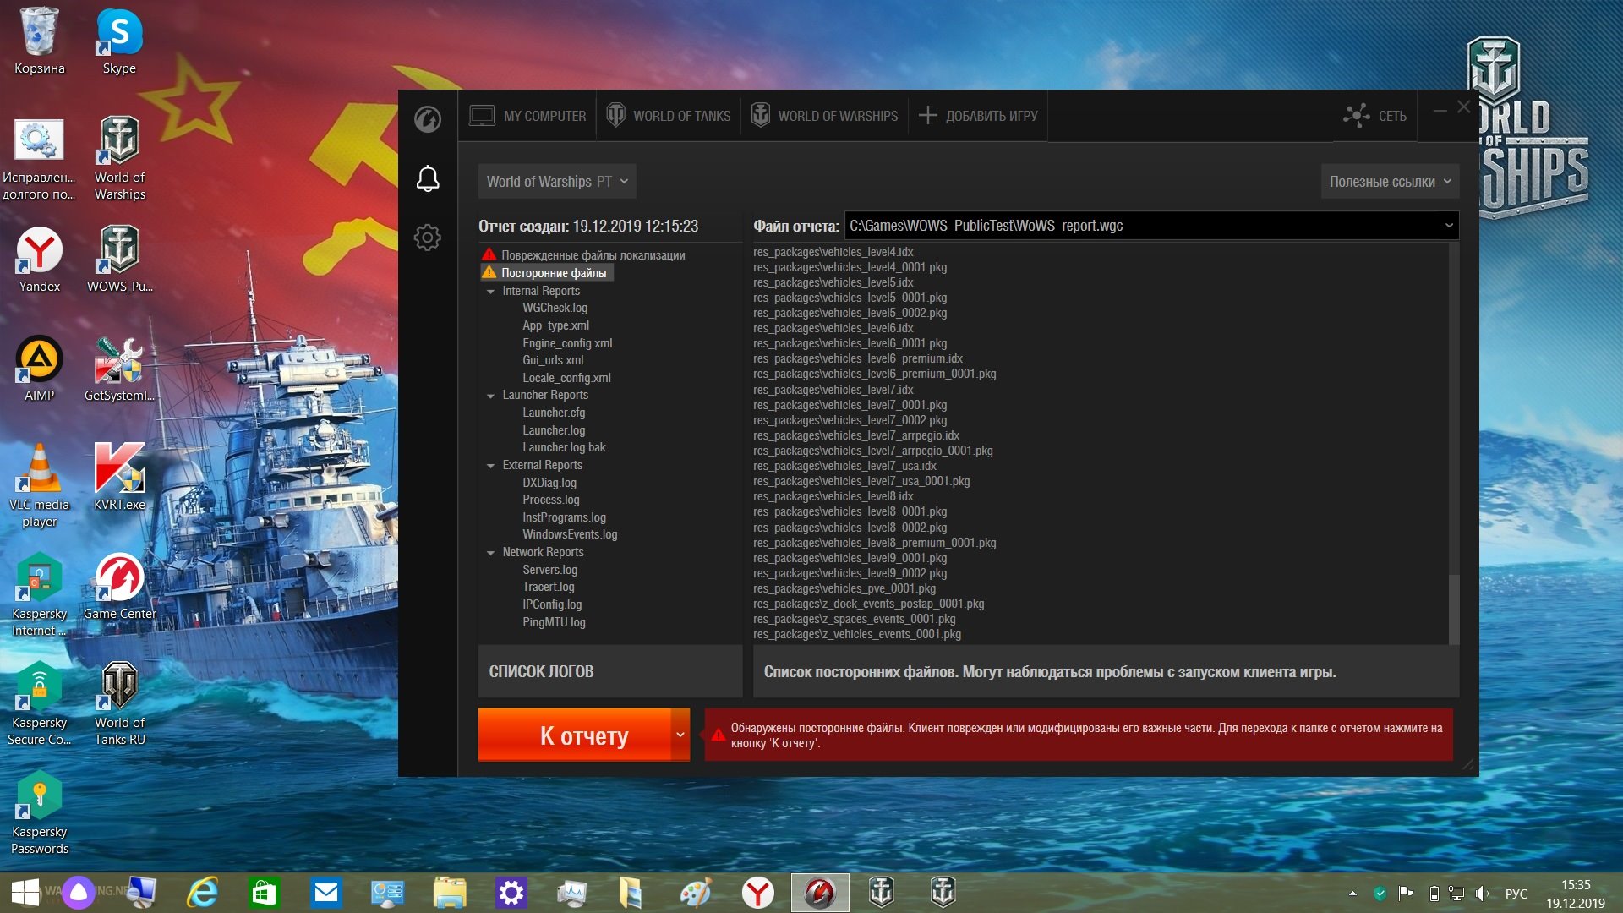This screenshot has height=913, width=1623.
Task: Open File Explorer folder in taskbar
Action: click(450, 893)
